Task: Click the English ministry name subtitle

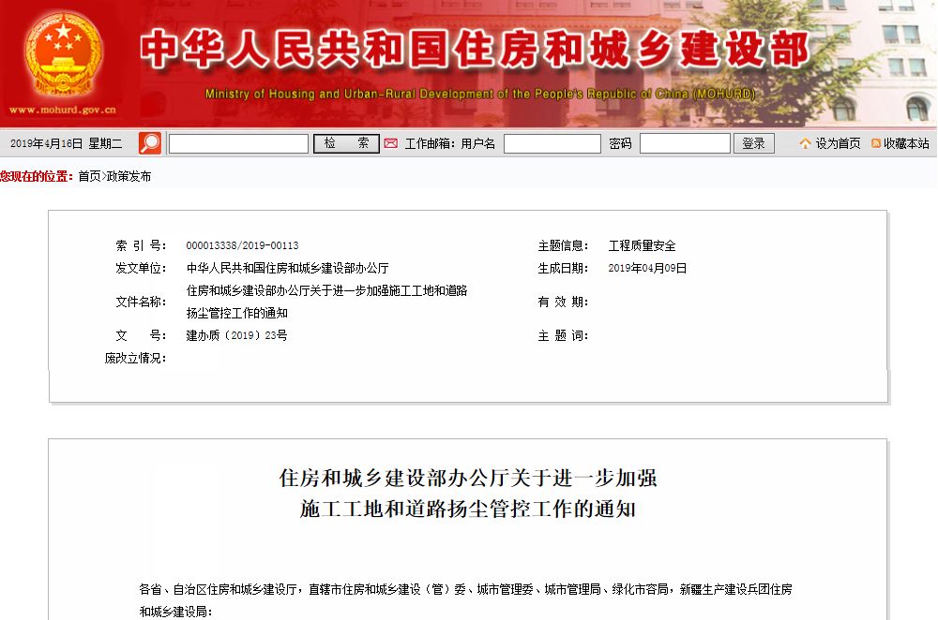Action: pos(479,94)
